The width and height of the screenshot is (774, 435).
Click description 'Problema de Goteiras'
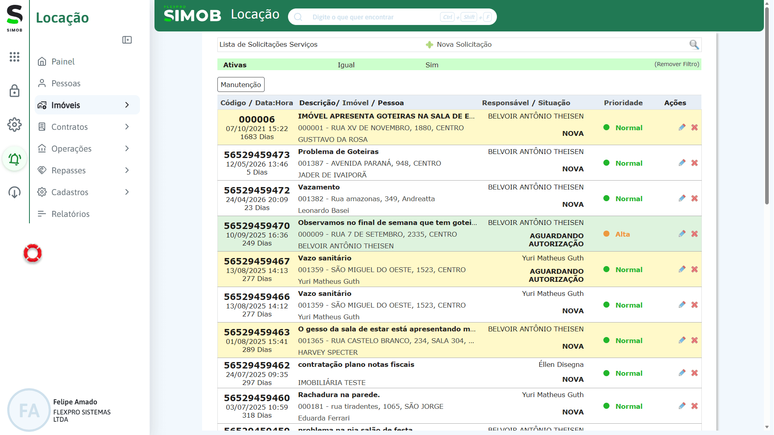point(338,152)
